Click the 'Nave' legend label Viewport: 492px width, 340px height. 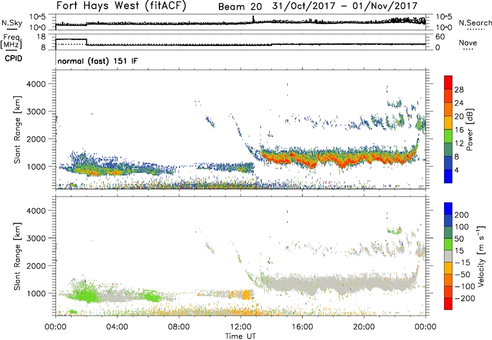click(x=468, y=43)
